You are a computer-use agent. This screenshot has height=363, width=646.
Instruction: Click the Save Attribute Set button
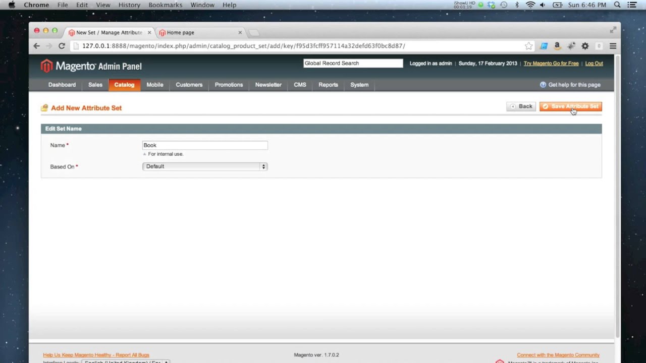[571, 106]
